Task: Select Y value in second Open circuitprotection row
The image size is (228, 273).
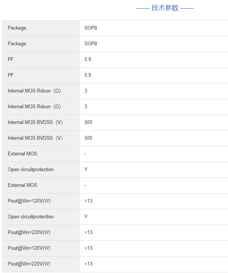Action: point(86,217)
